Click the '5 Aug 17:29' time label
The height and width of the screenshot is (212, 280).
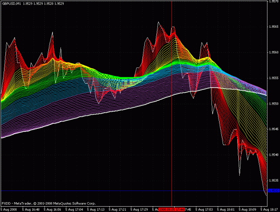(x=139, y=209)
